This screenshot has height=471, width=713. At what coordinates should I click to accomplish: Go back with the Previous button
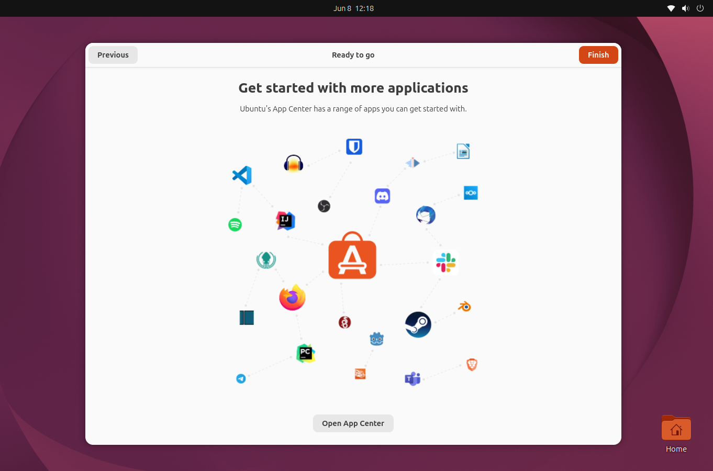coord(113,55)
